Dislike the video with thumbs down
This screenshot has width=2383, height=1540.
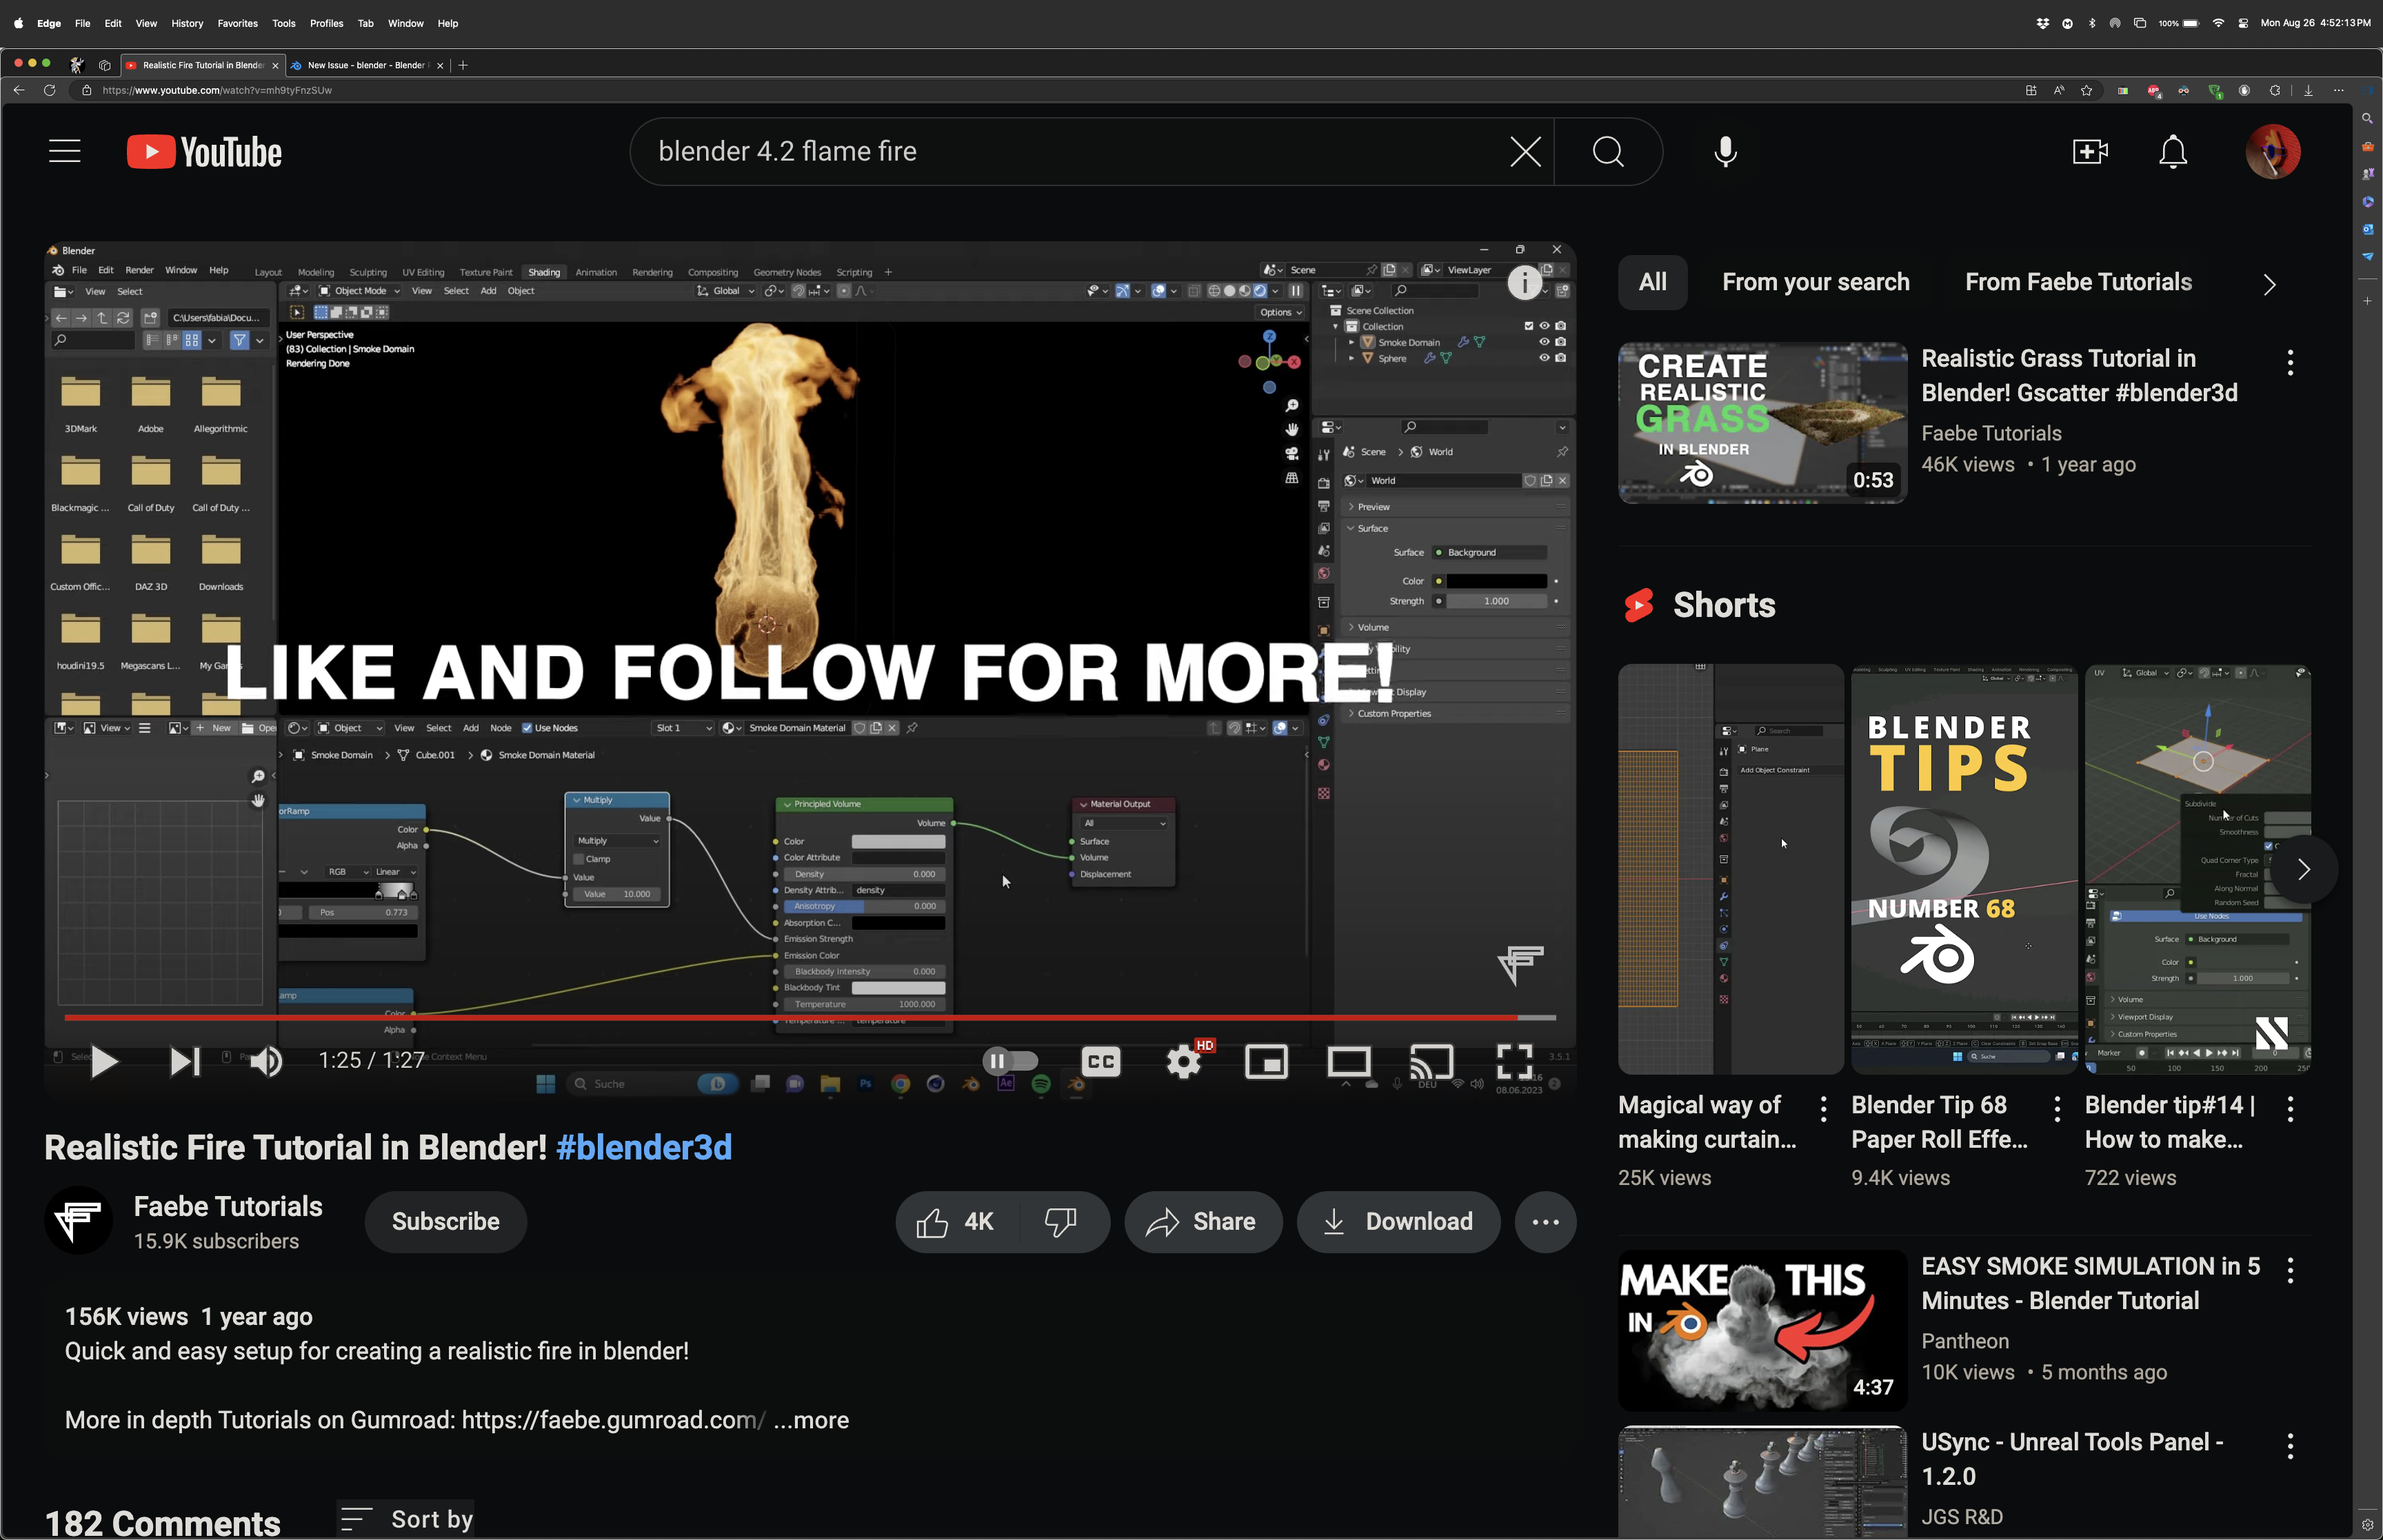(1061, 1222)
